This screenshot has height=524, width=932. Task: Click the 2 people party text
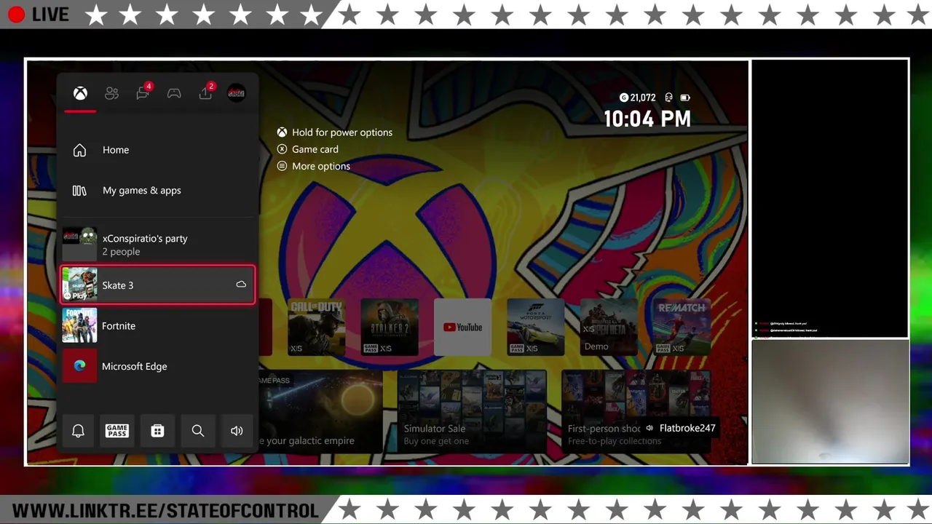coord(121,252)
